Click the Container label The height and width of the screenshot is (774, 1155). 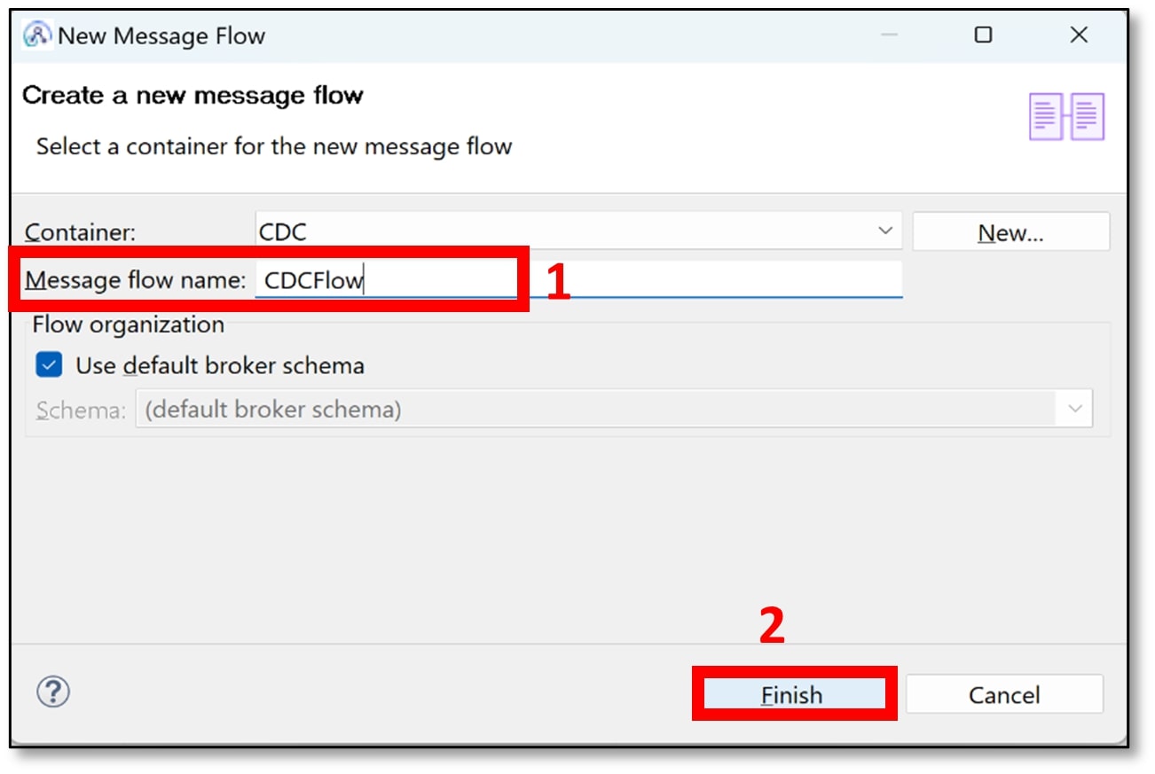81,232
